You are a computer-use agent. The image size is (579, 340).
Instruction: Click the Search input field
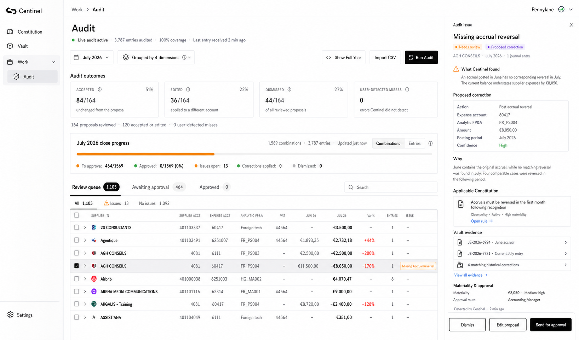tap(391, 187)
